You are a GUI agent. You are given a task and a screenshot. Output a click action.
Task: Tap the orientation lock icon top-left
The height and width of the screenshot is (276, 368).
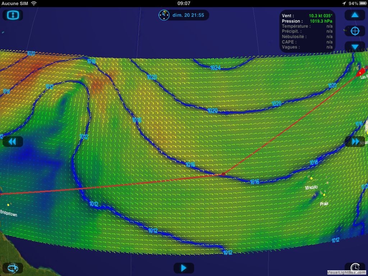13,15
